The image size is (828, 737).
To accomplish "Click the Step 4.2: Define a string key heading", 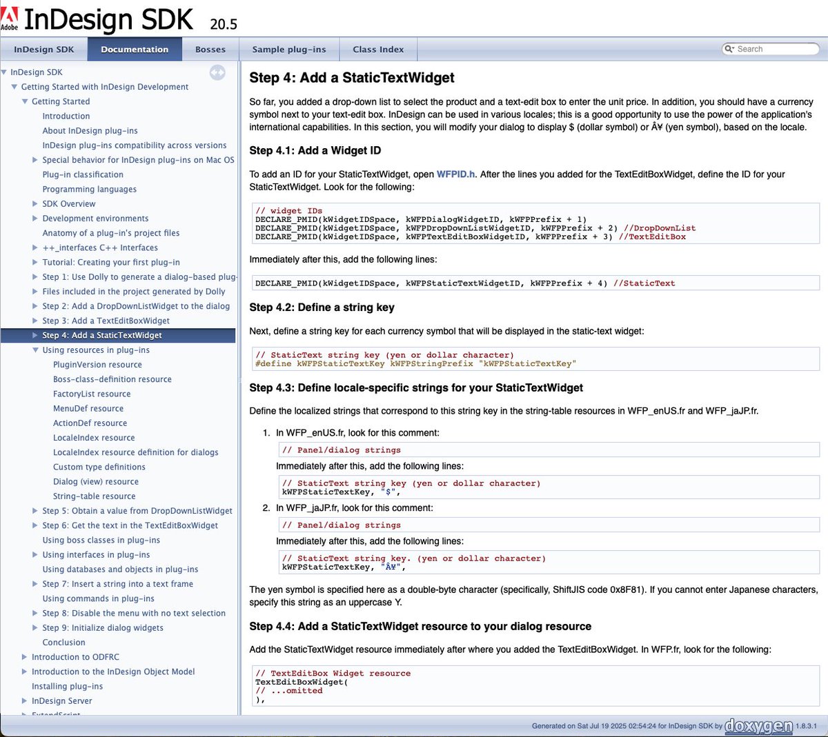I will (322, 307).
